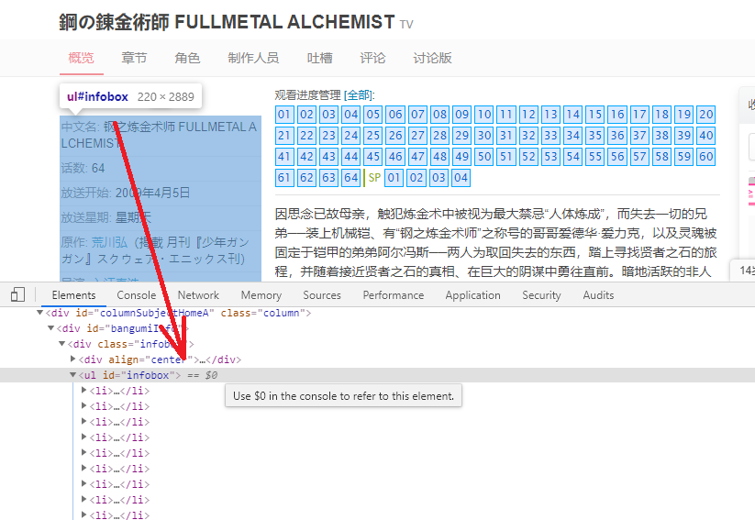Collapse the columnSubjectHomeA div node
The image size is (755, 520).
[40, 313]
